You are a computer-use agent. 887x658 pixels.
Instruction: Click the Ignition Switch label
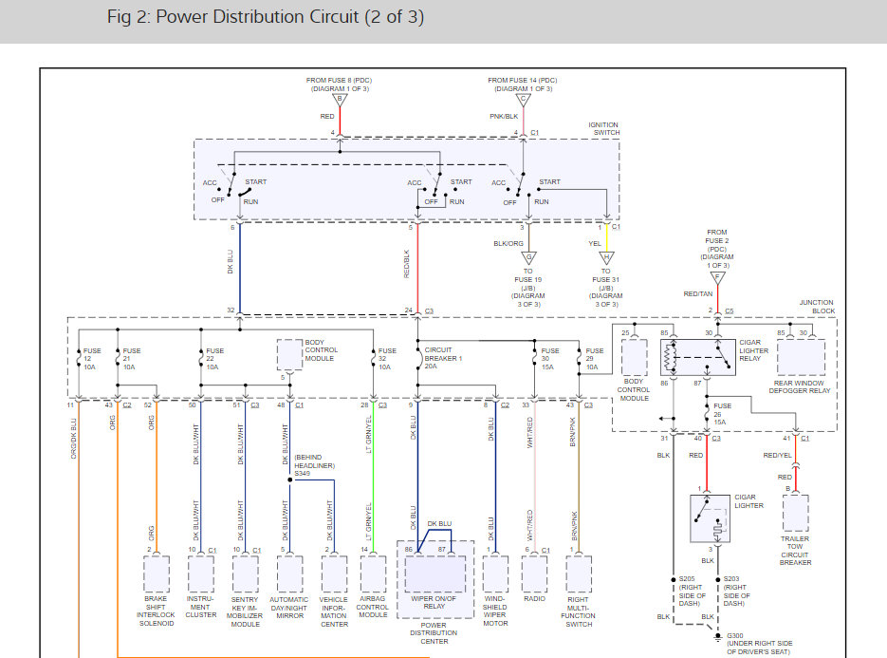click(x=603, y=128)
